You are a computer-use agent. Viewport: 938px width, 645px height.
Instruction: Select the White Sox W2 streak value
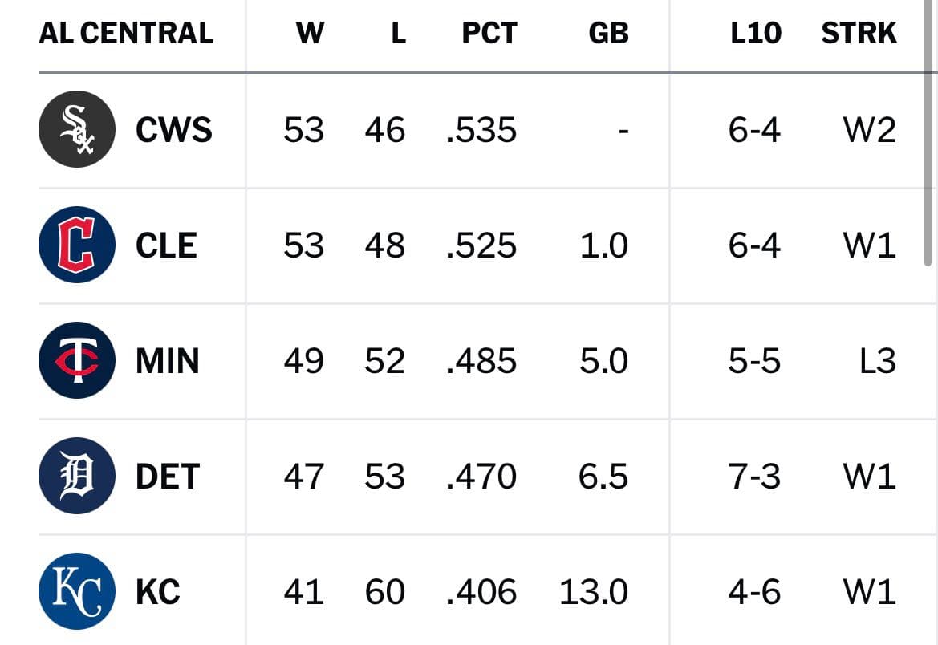click(870, 130)
